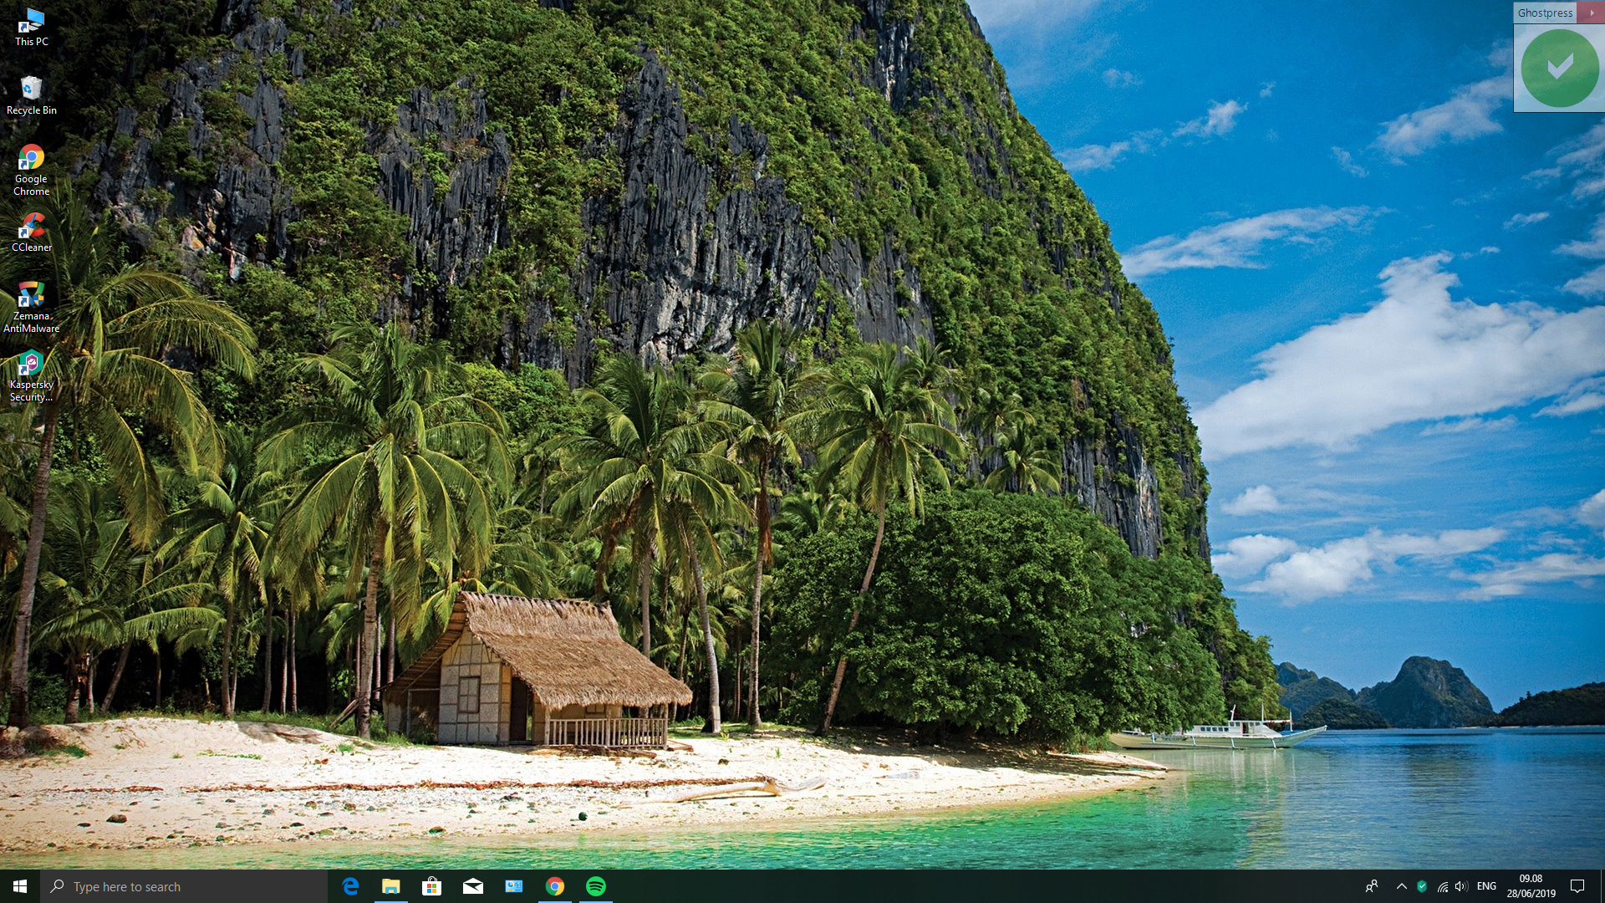
Task: Expand the Ghostpress widget arrow button
Action: pos(1592,13)
